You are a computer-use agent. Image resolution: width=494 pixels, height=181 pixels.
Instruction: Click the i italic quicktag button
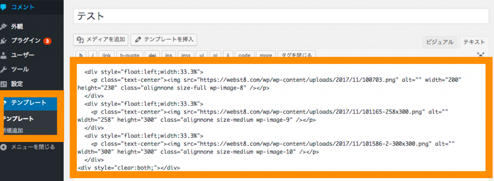(93, 54)
